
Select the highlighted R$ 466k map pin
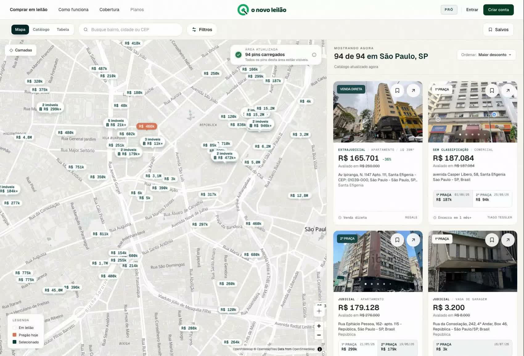pyautogui.click(x=147, y=126)
